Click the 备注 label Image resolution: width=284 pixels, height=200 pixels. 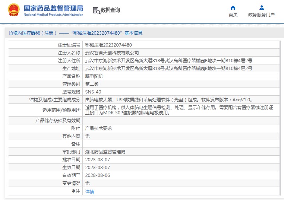click(76, 144)
